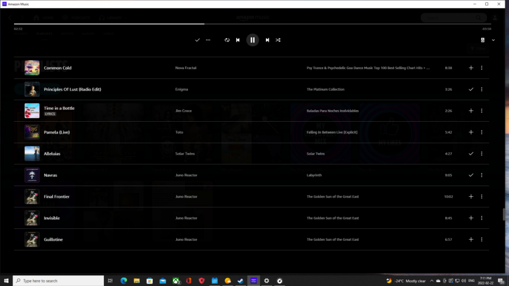The height and width of the screenshot is (286, 509).
Task: Open options menu for Final Frontier
Action: tap(481, 197)
